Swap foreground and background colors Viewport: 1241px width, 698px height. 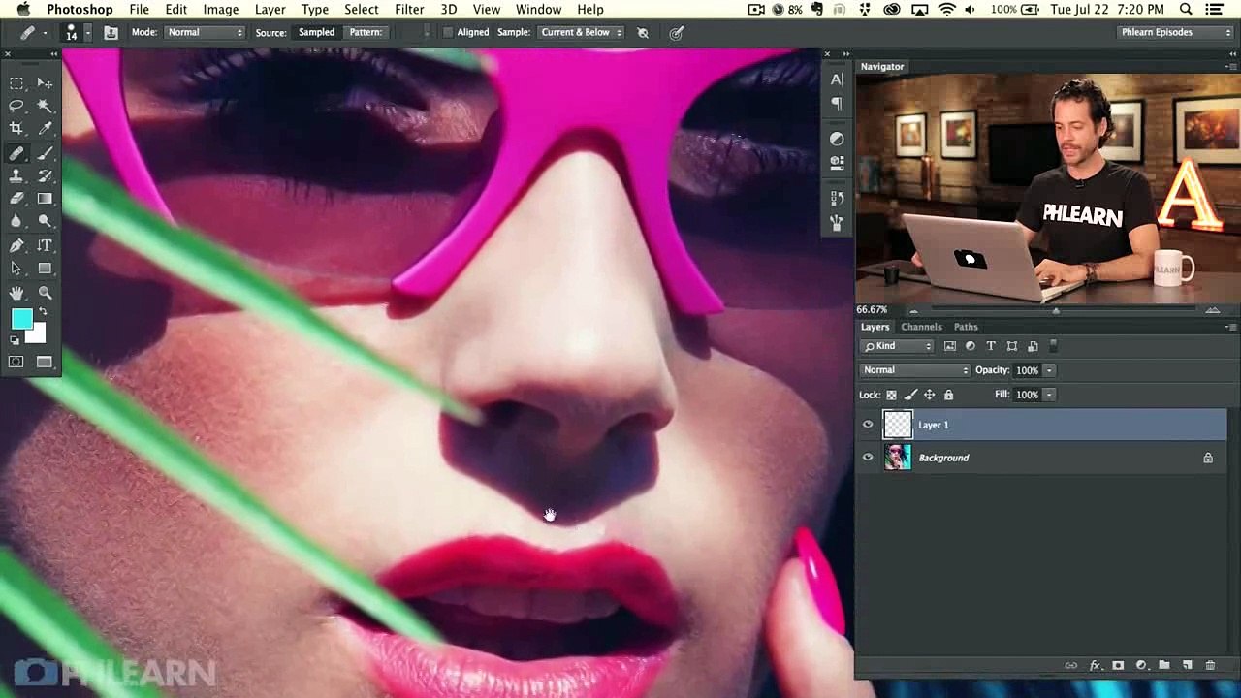(x=42, y=312)
